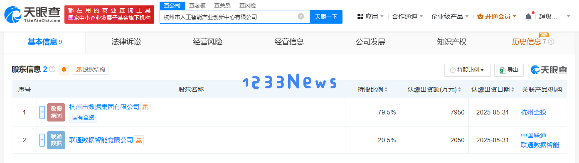Switch to the 经营信息 tab
The image size is (579, 163).
289,42
